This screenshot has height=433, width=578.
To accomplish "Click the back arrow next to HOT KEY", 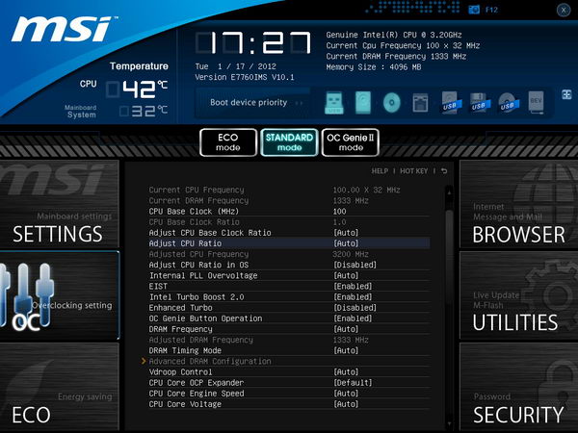I will click(x=444, y=171).
